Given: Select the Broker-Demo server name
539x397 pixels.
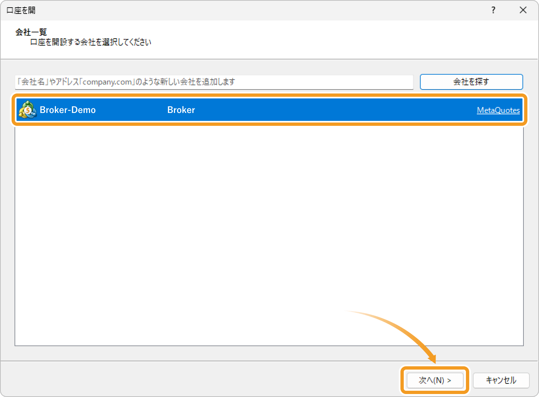Looking at the screenshot, I should 68,110.
